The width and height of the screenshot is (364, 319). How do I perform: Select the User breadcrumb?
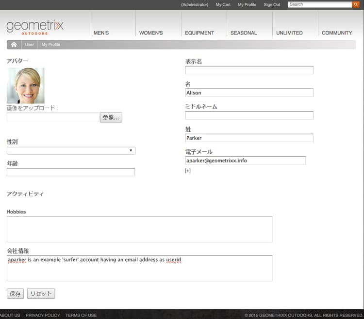click(x=30, y=45)
